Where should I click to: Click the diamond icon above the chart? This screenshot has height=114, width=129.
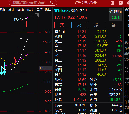tap(32, 15)
